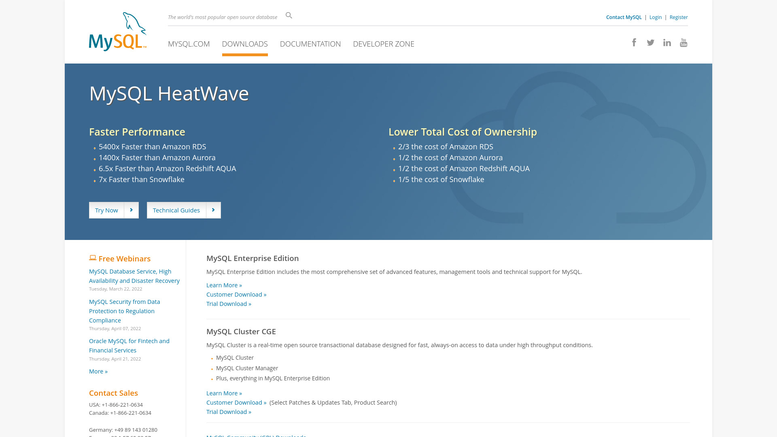This screenshot has width=777, height=437.
Task: Click '1400x Faster than Amazon Aurora' text
Action: point(157,157)
